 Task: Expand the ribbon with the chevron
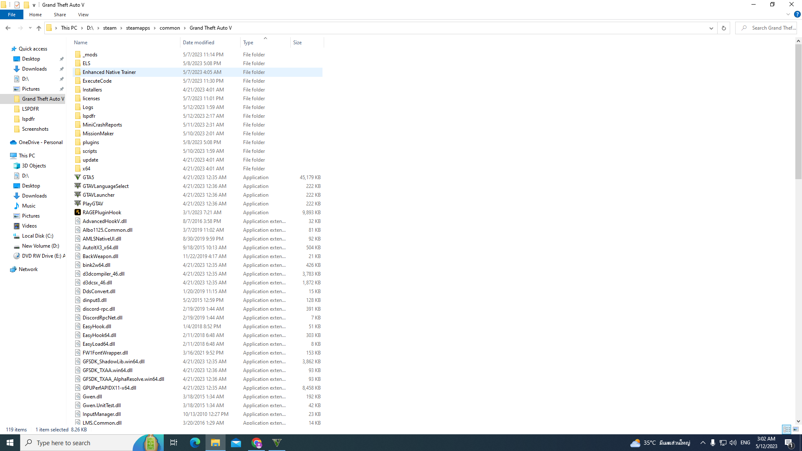coord(788,15)
